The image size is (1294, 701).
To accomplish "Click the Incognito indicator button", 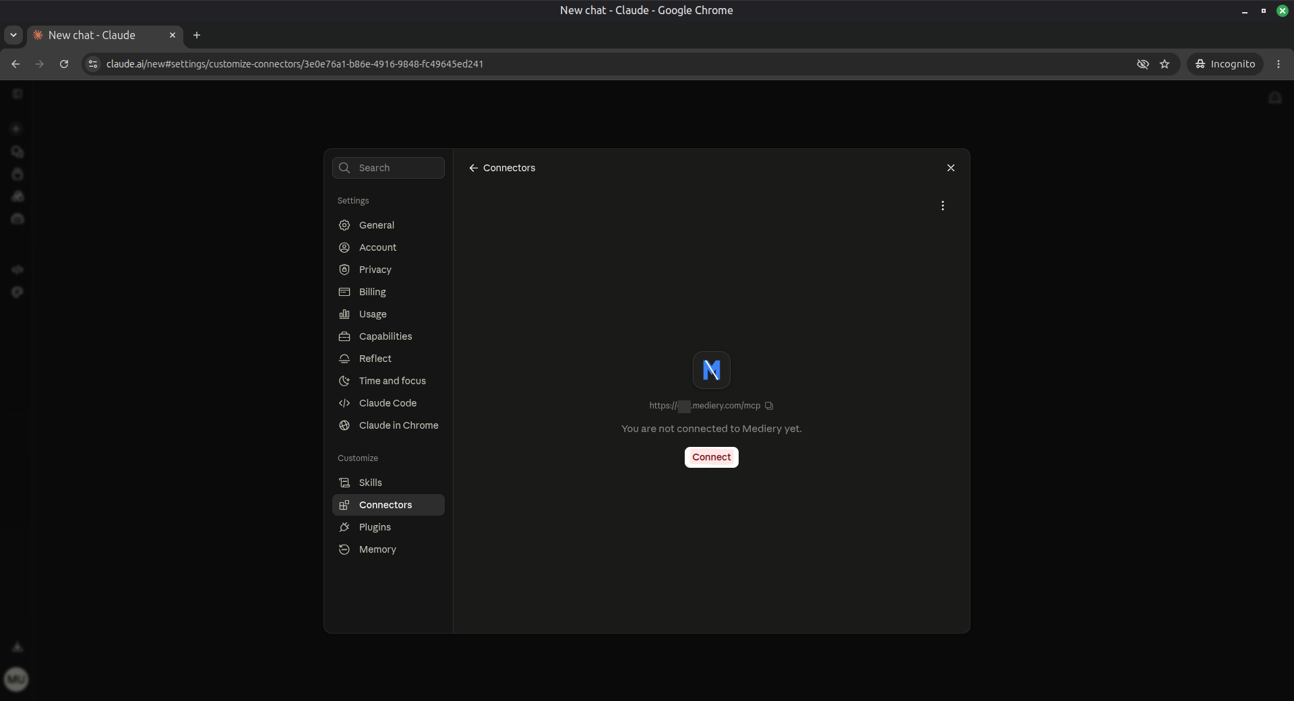I will 1225,64.
